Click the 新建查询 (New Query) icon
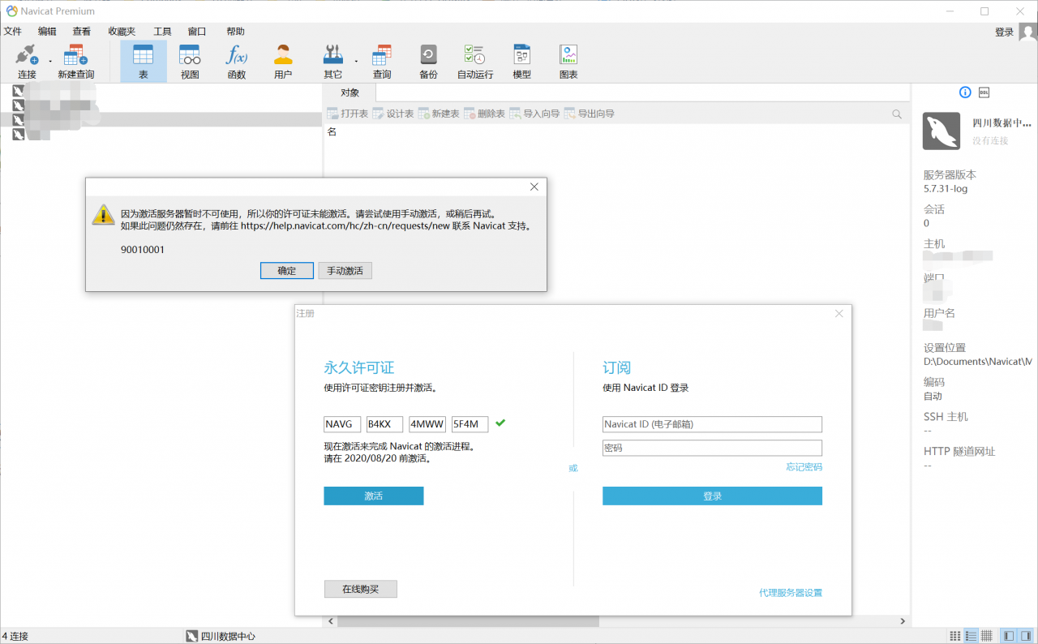Screen dimensions: 1038x644 [75, 60]
